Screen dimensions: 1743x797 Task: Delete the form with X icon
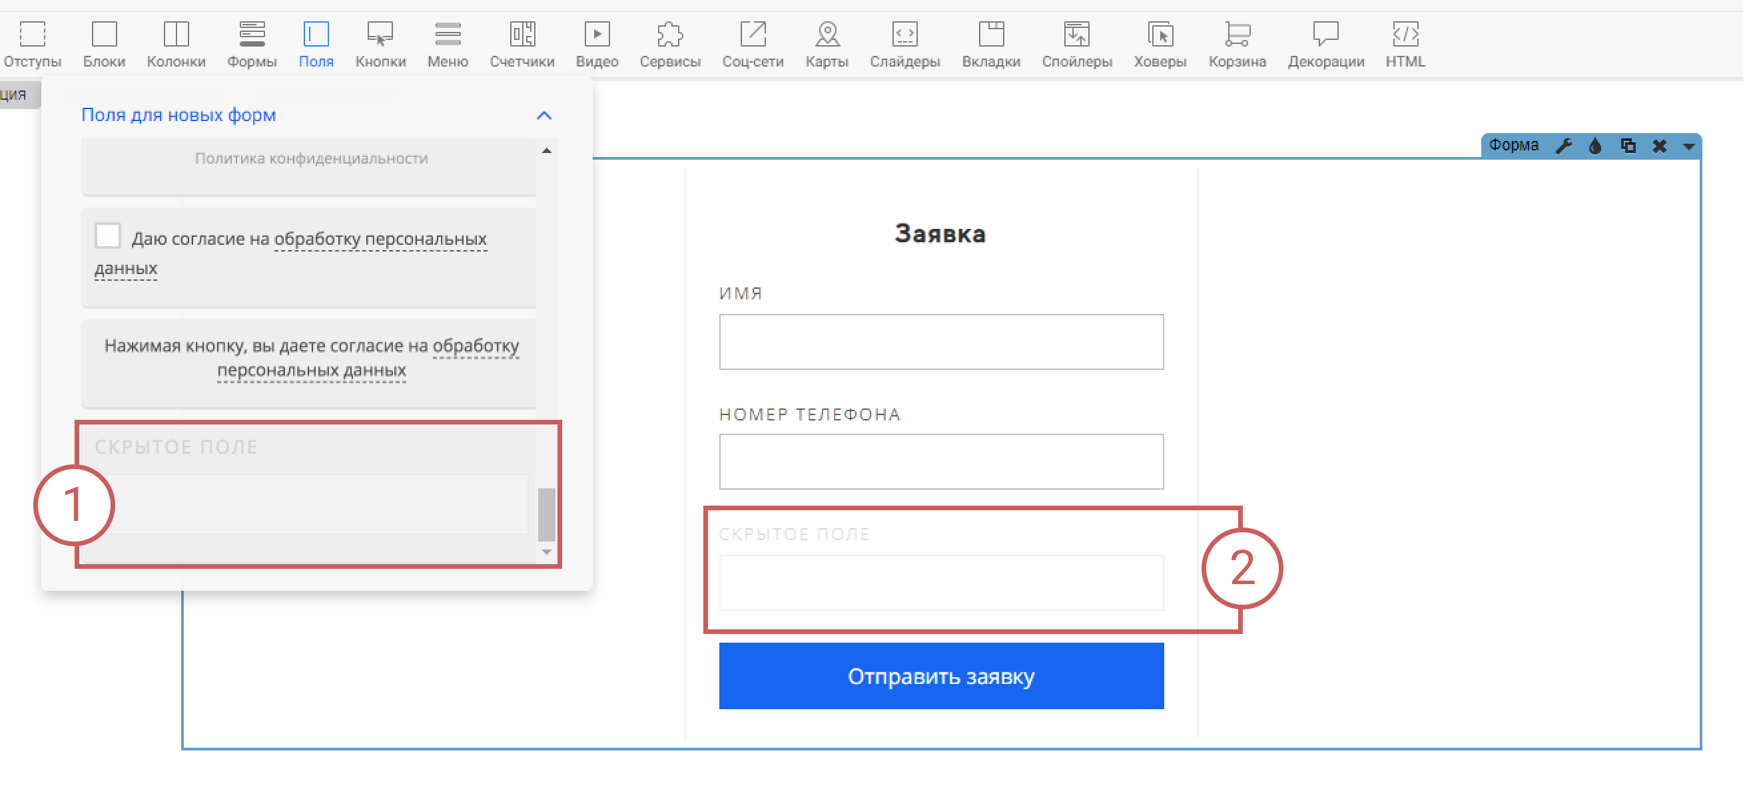pos(1659,145)
